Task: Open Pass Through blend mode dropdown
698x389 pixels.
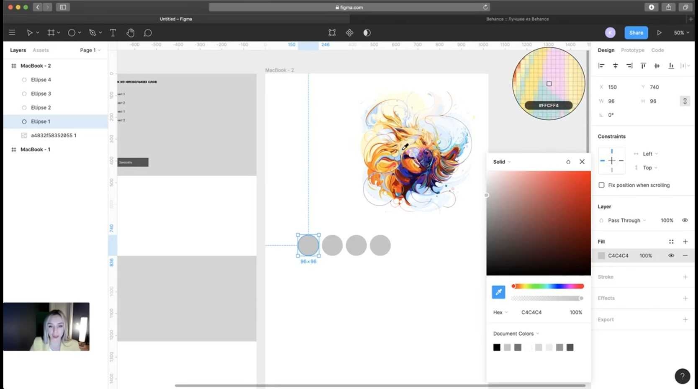Action: click(627, 220)
